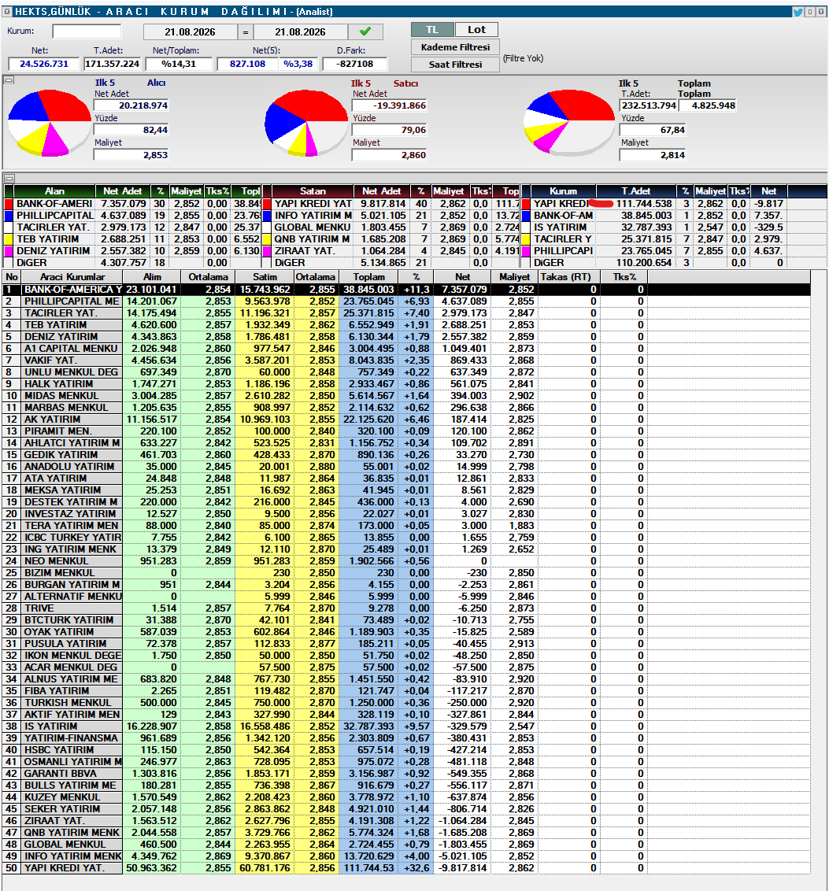The height and width of the screenshot is (891, 829).
Task: Click the start date field 21.08.2026
Action: [x=190, y=31]
